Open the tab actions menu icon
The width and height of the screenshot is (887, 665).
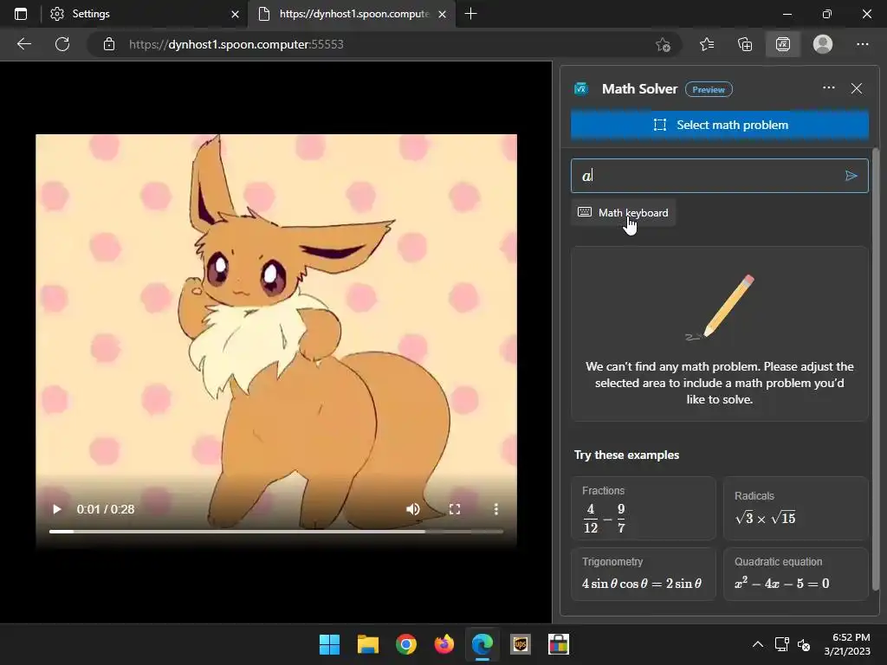click(x=21, y=14)
